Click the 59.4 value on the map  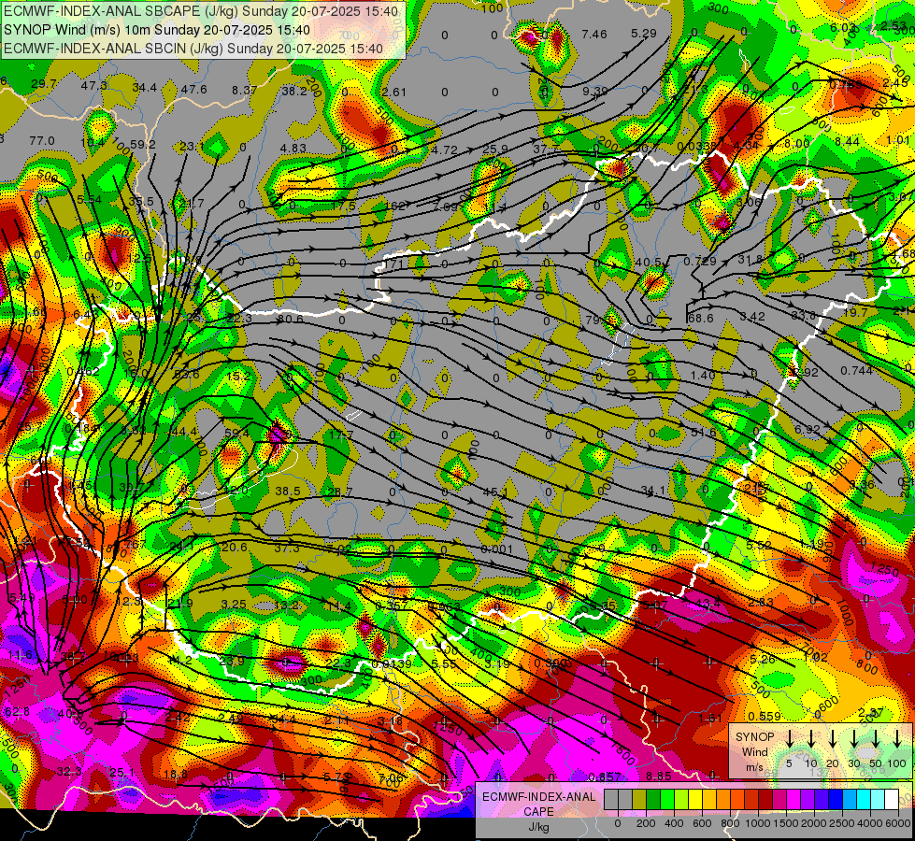(236, 433)
